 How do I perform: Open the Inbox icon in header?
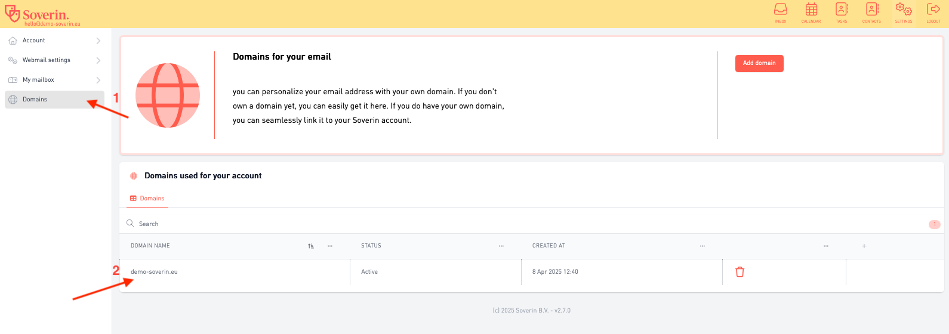pyautogui.click(x=780, y=11)
